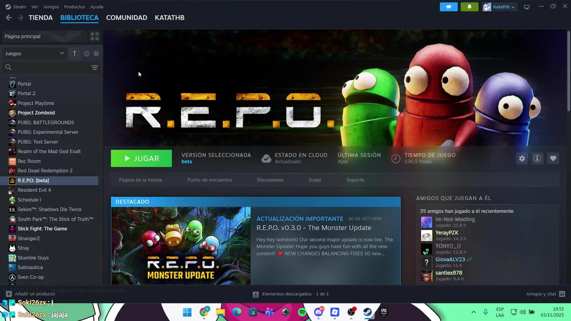Add R.E.P.O. to favorites with heart icon
This screenshot has height=321, width=571.
click(553, 158)
